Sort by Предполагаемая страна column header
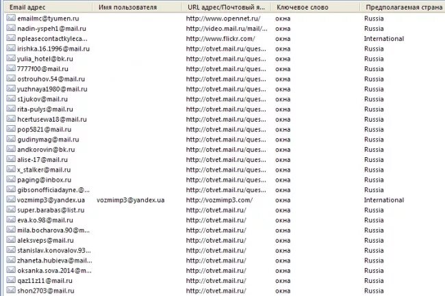Viewport: 445px width, 296px height. click(x=403, y=7)
